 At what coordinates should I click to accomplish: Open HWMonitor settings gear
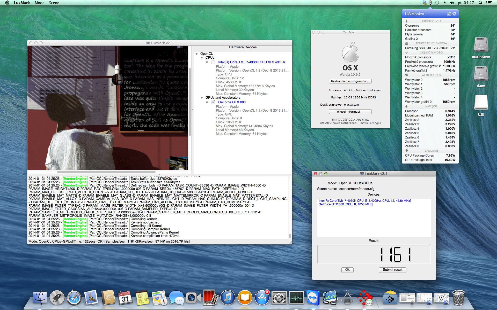454,14
